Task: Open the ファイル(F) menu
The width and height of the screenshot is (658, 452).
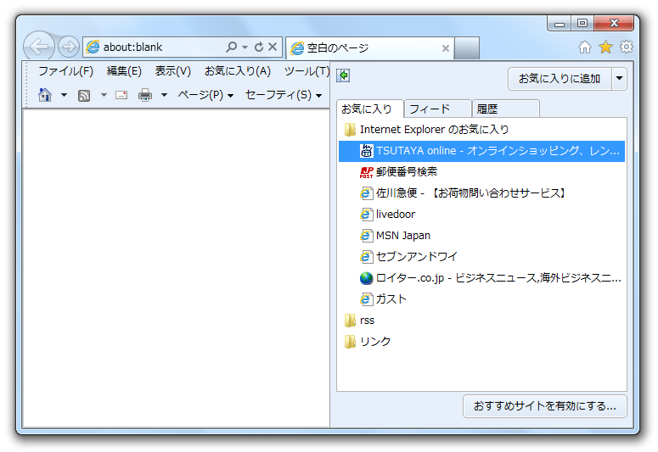Action: [x=66, y=71]
